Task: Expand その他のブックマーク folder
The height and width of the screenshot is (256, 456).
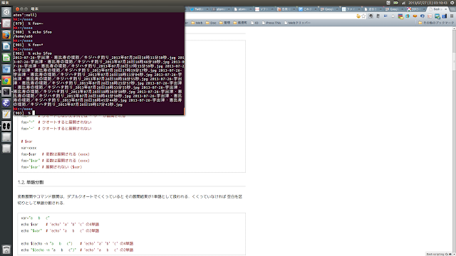Action: (x=436, y=23)
